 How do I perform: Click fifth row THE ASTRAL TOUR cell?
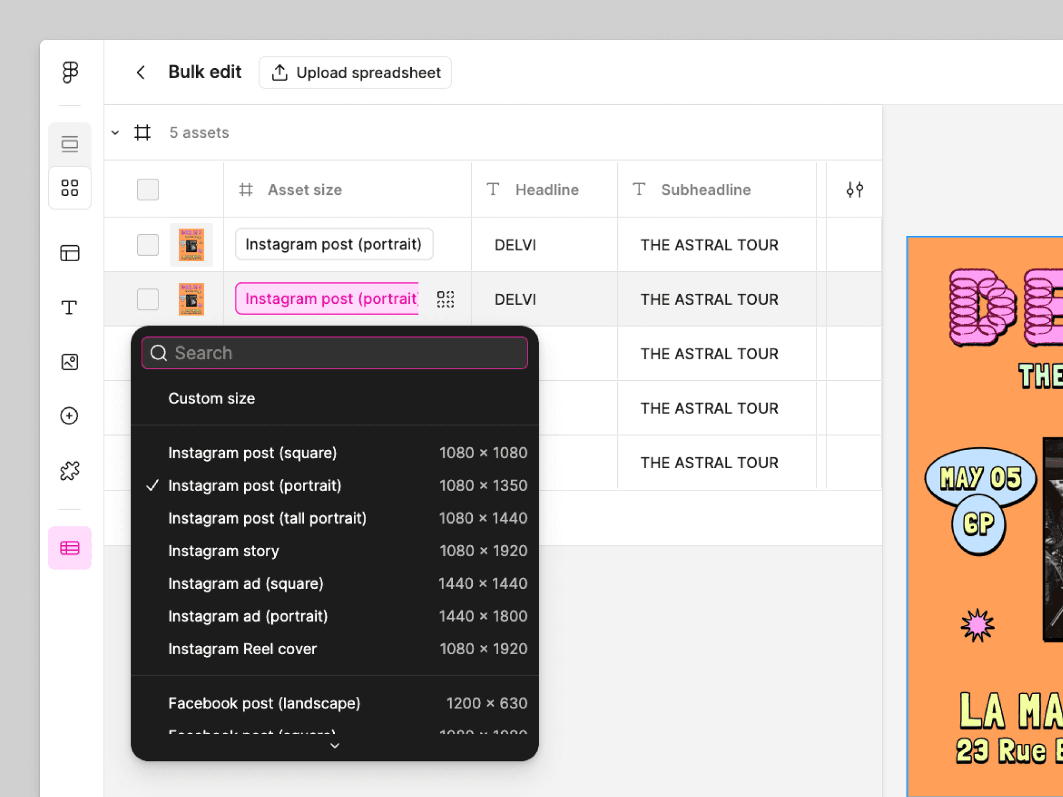717,463
